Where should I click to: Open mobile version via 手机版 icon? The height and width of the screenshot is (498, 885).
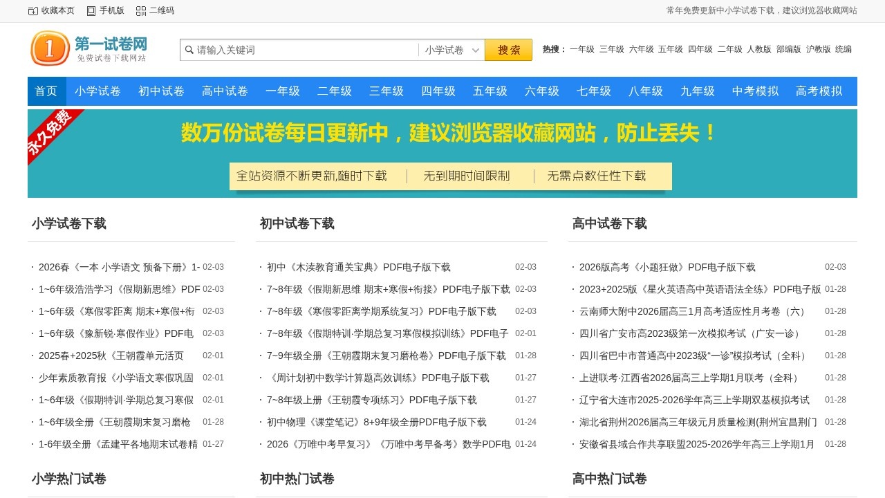click(91, 10)
